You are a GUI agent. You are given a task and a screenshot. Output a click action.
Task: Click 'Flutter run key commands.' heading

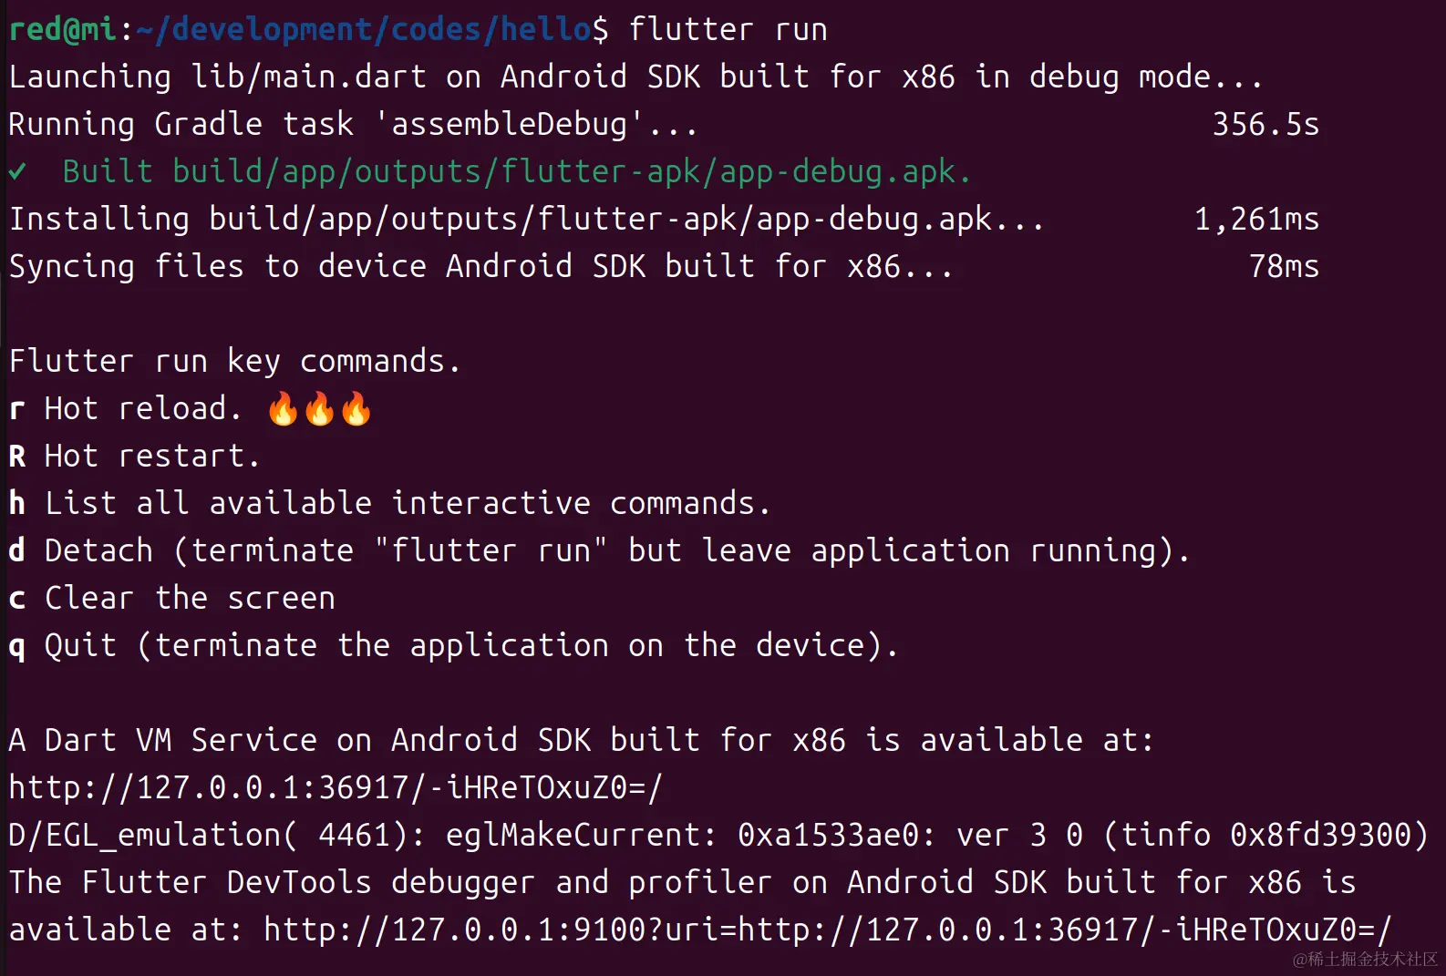point(235,361)
